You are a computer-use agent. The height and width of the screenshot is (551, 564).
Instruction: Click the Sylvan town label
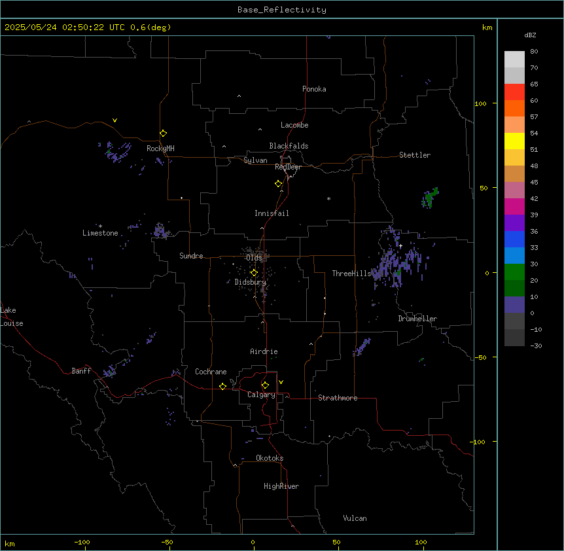click(x=255, y=160)
